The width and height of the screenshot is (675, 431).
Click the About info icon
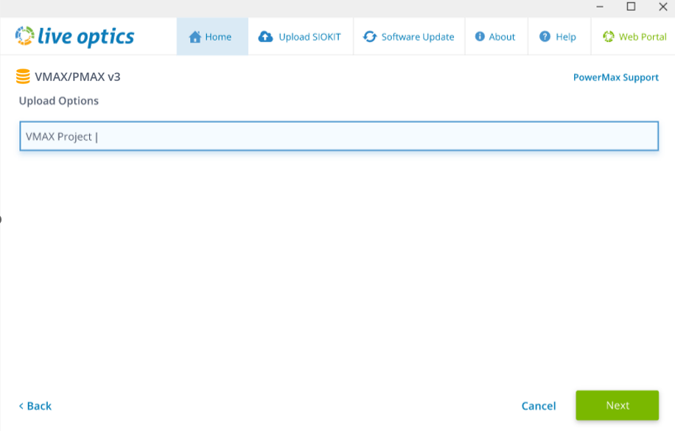pos(480,37)
